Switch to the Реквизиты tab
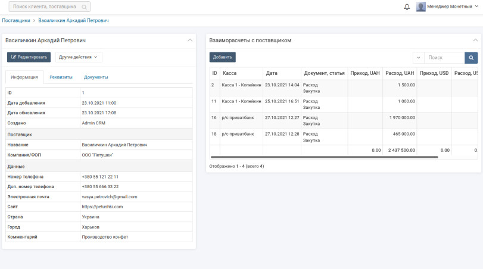Viewport: 483px width, 269px height. coord(61,77)
